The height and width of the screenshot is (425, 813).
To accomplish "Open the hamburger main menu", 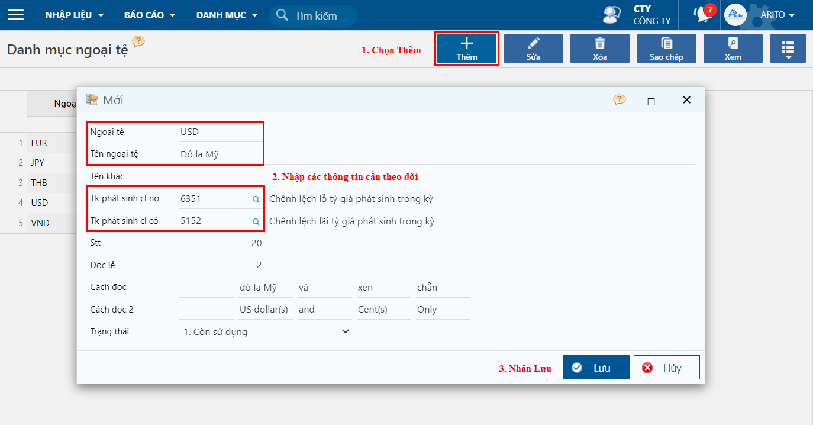I will click(x=15, y=15).
